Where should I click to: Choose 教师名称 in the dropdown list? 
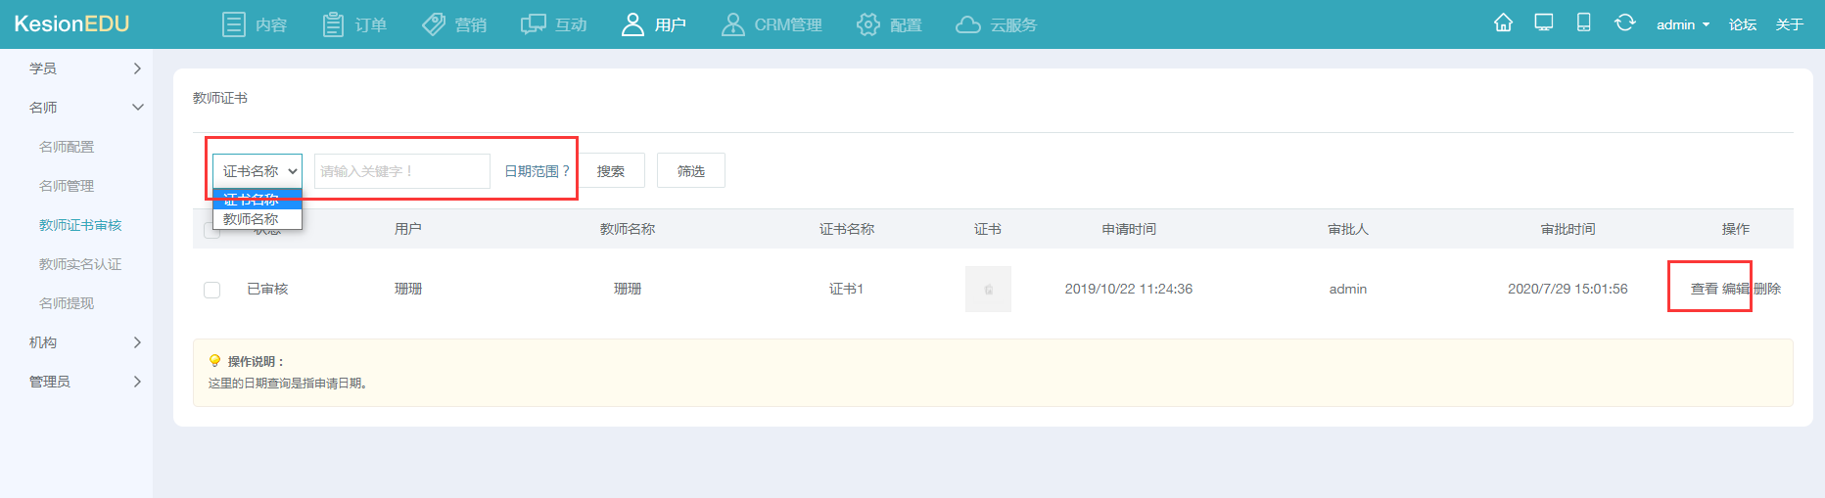coord(252,219)
